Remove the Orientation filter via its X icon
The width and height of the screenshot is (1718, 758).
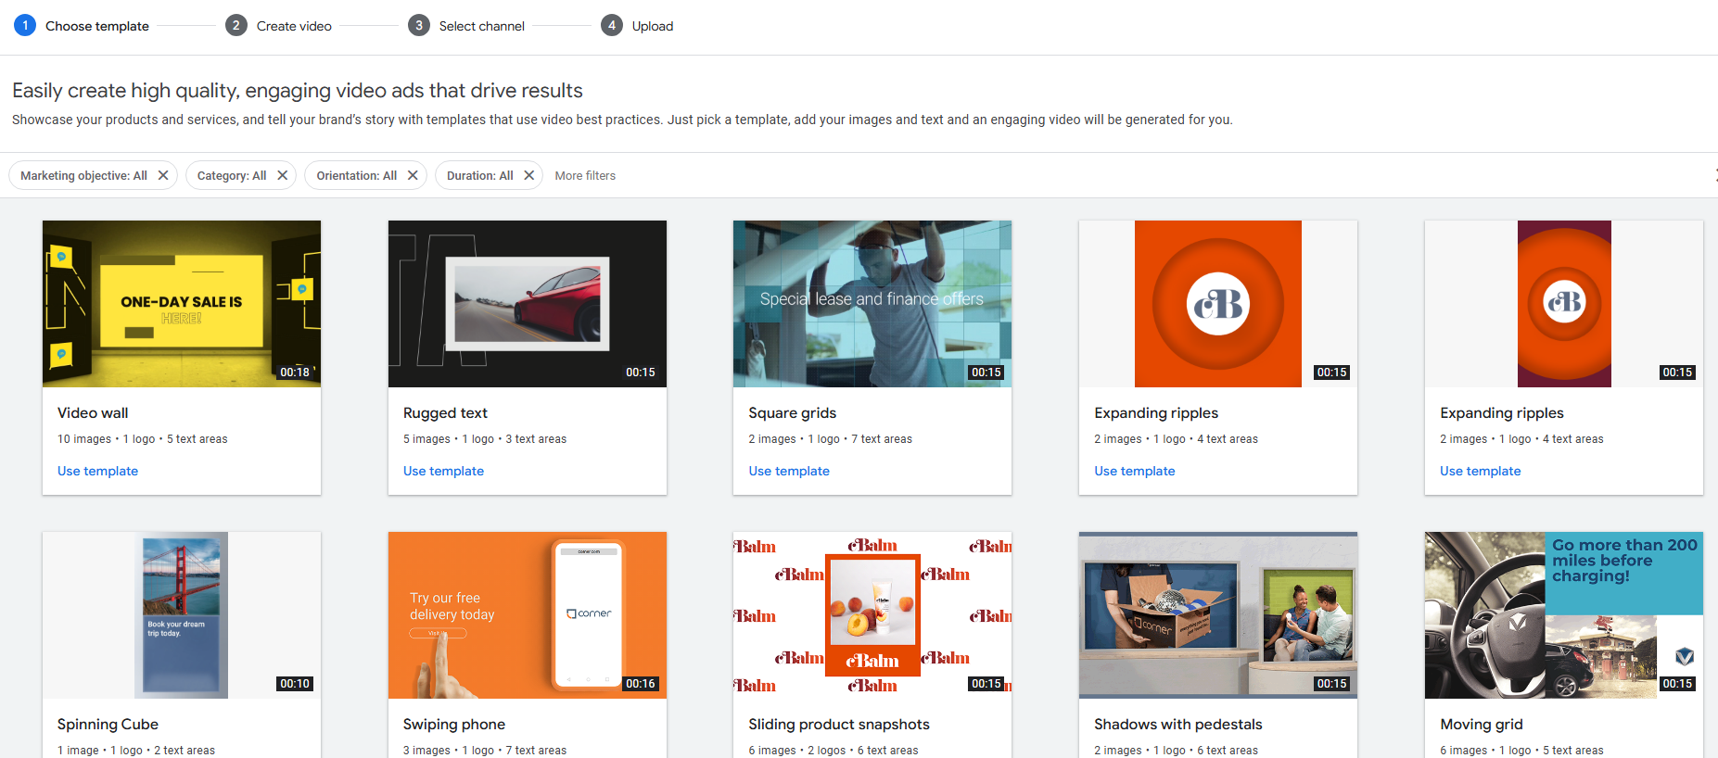[413, 175]
